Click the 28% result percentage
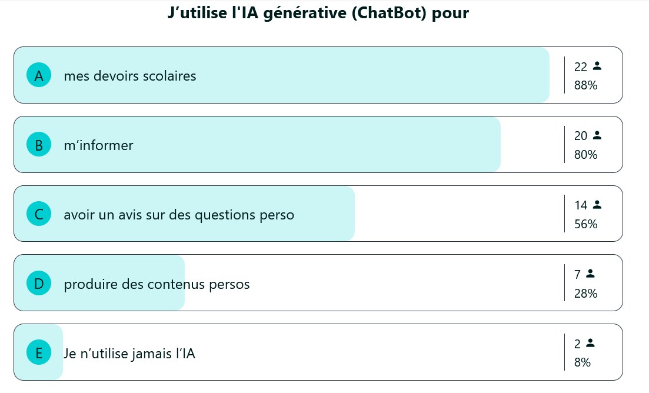649x393 pixels. (585, 294)
